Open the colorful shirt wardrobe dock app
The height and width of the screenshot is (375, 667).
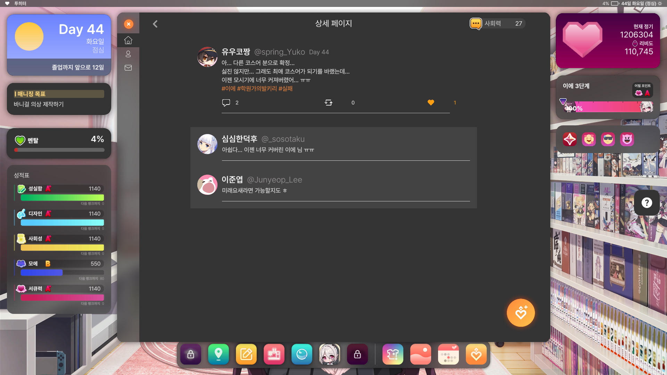[393, 354]
